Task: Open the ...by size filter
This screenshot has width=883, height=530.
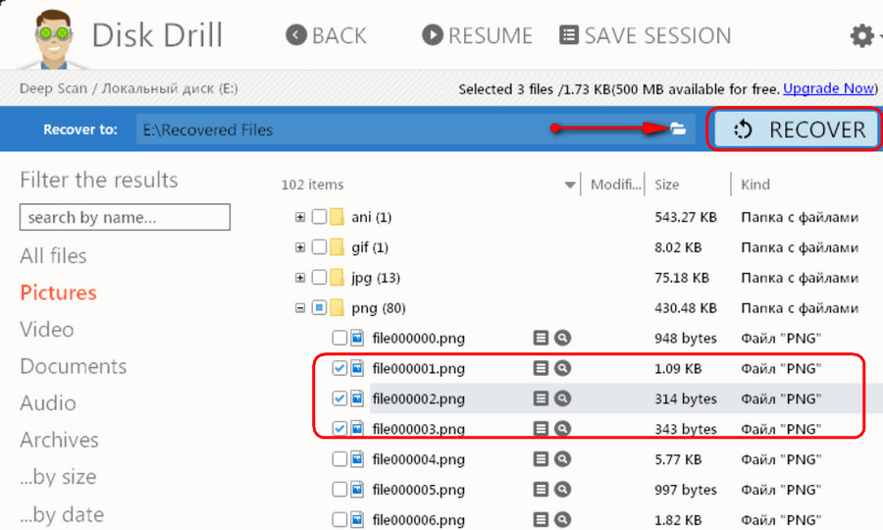Action: click(x=58, y=477)
